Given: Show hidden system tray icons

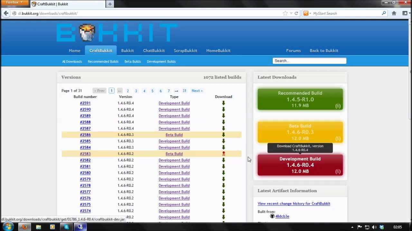Looking at the screenshot, I should [x=352, y=227].
